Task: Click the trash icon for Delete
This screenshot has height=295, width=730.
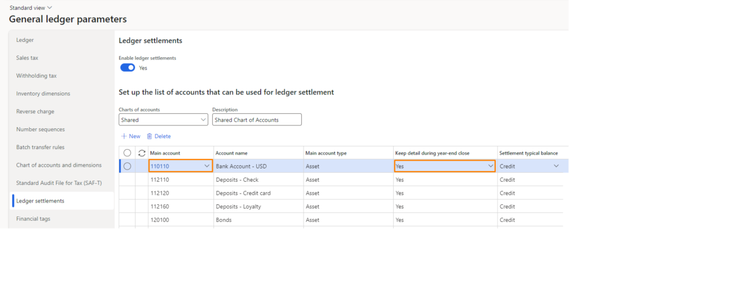Action: [149, 136]
